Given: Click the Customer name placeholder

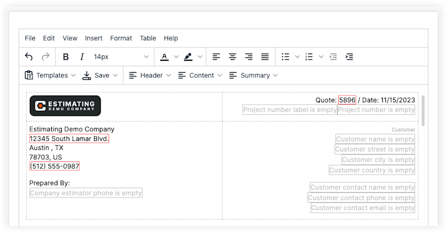Looking at the screenshot, I should (x=375, y=139).
